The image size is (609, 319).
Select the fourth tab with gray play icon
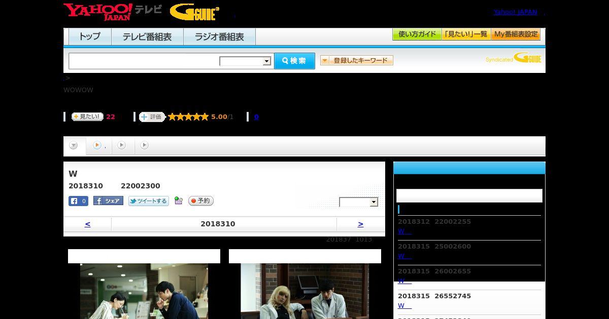[145, 145]
